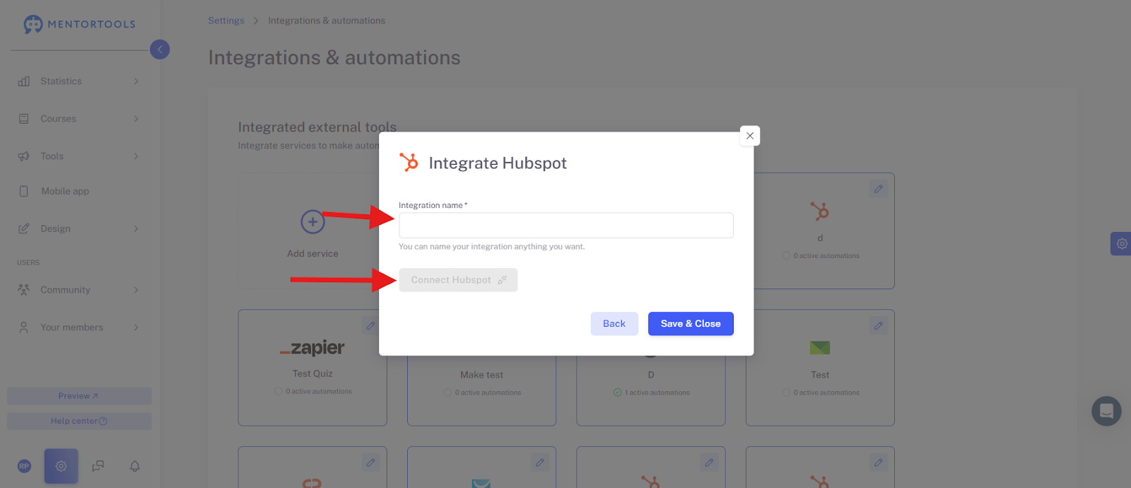Edit the Hubspot 'd' integration card
The height and width of the screenshot is (488, 1131).
[878, 190]
